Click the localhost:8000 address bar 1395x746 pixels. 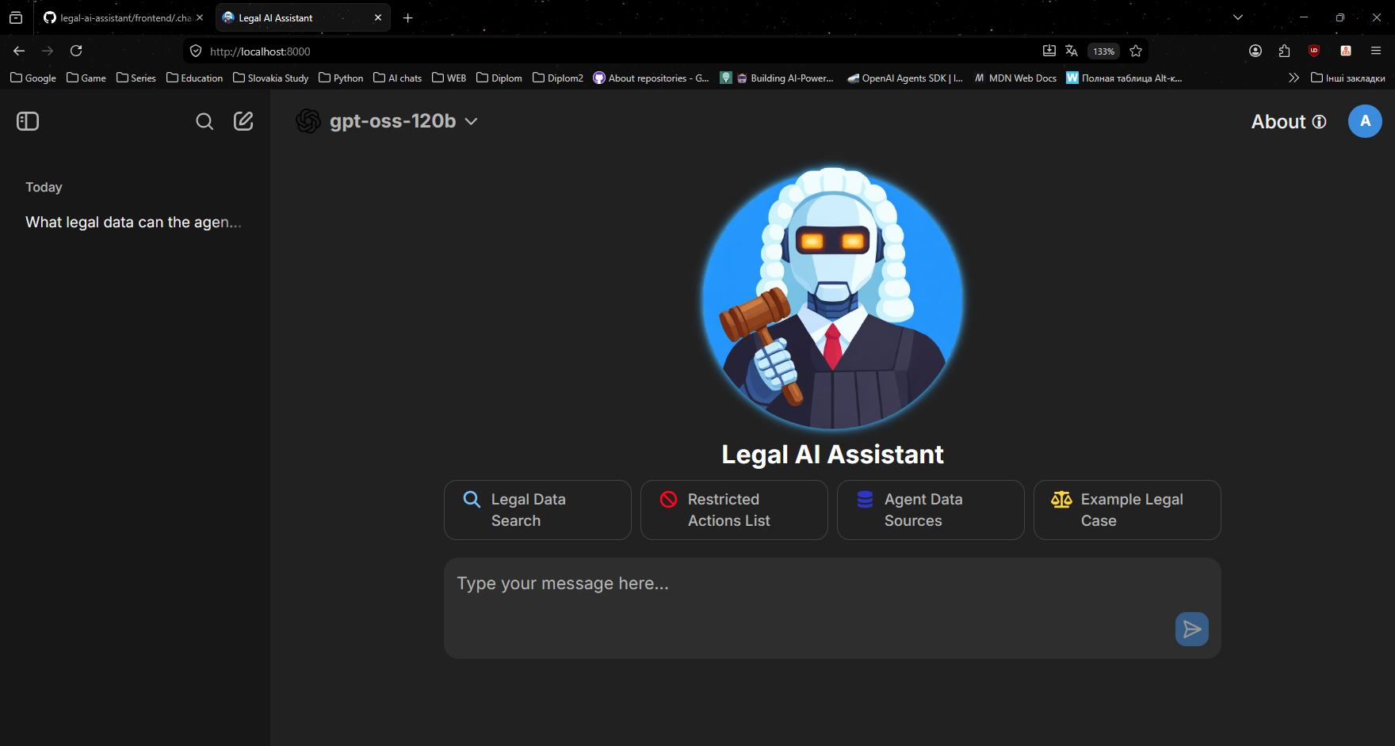(618, 51)
